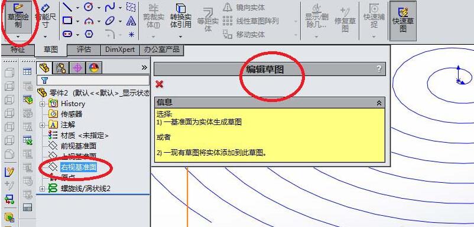Open the Circle tool dropdown arrow
Screen dimensions: 474x227
(99, 8)
